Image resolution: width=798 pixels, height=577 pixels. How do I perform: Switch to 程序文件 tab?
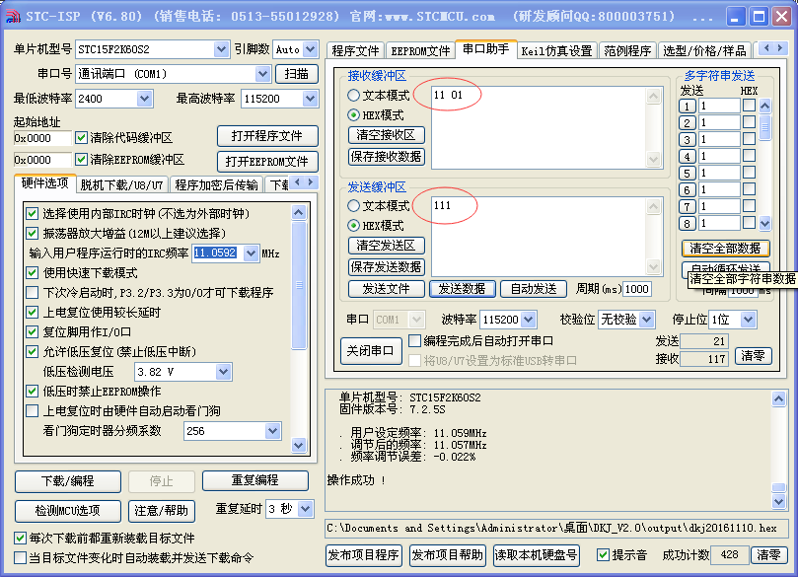(355, 51)
